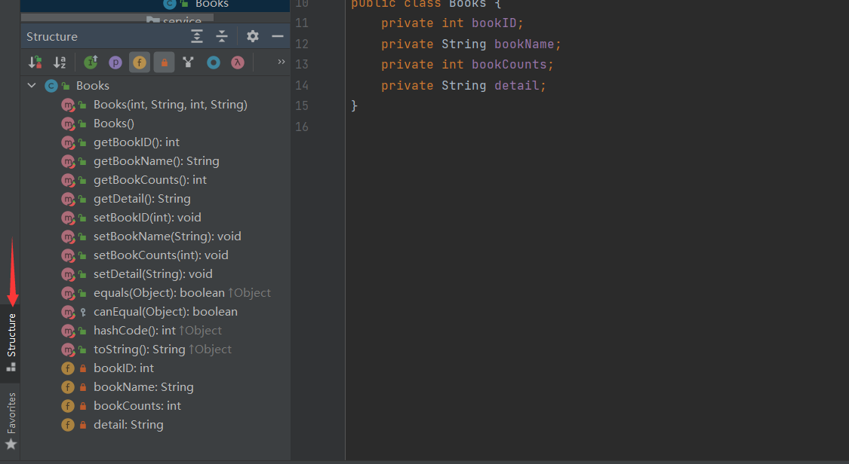Toggle Show Non-Public members filter
Image resolution: width=849 pixels, height=464 pixels.
click(164, 63)
